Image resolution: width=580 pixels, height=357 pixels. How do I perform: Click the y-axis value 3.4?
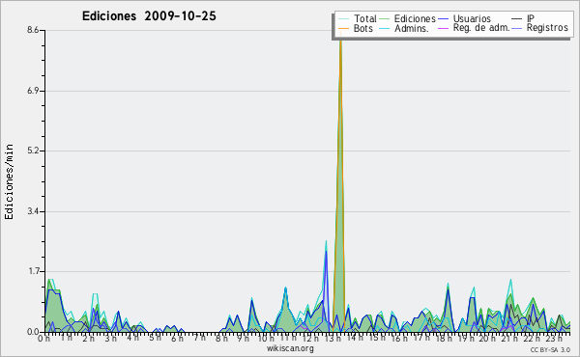coord(33,211)
